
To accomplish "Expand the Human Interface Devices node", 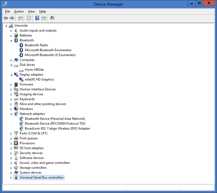I will click(11, 90).
